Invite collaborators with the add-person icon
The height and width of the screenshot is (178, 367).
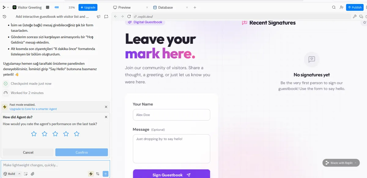pos(342,7)
